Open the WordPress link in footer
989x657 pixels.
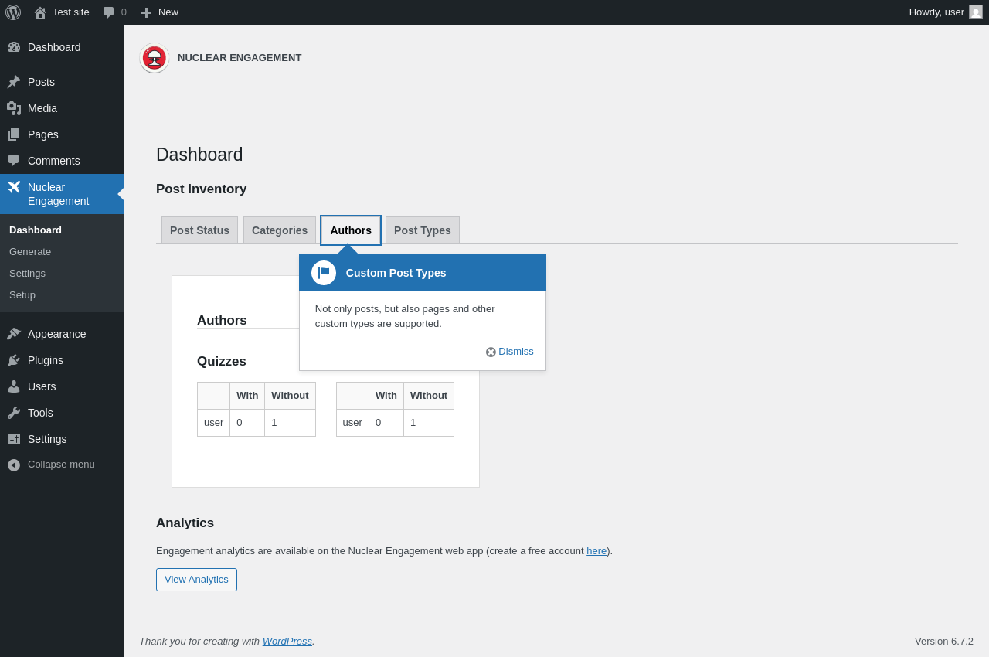[x=287, y=642]
